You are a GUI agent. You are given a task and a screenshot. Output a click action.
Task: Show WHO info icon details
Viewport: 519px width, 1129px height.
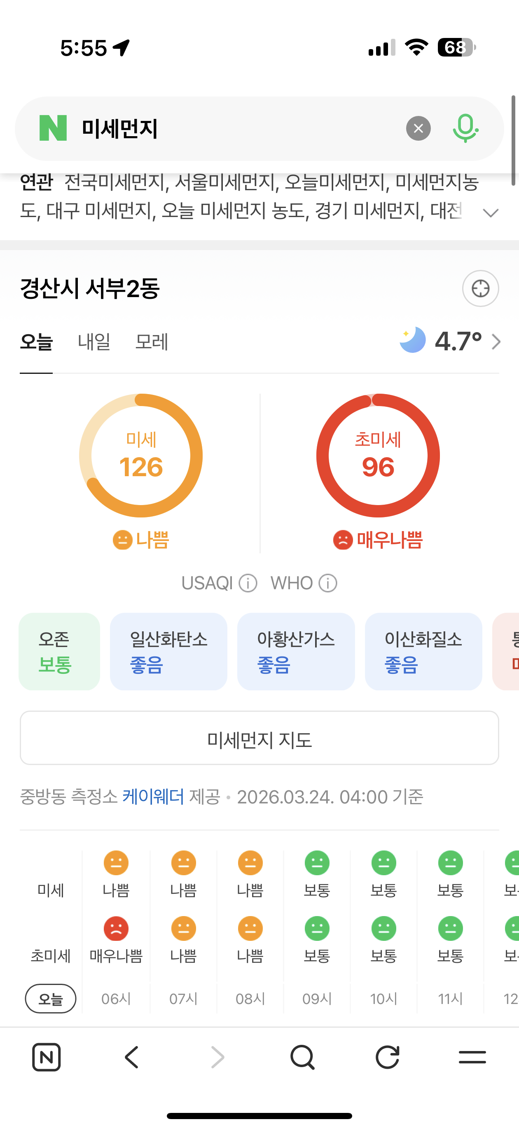(x=328, y=583)
